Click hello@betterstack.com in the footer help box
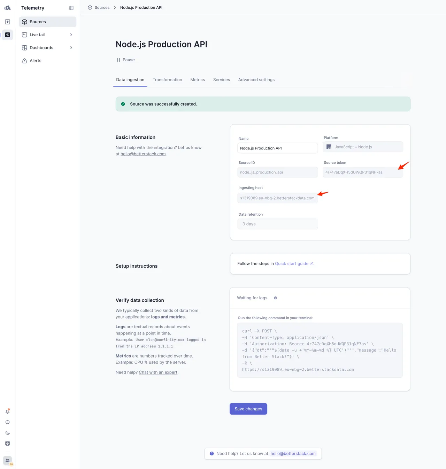This screenshot has height=469, width=446. coord(293,454)
